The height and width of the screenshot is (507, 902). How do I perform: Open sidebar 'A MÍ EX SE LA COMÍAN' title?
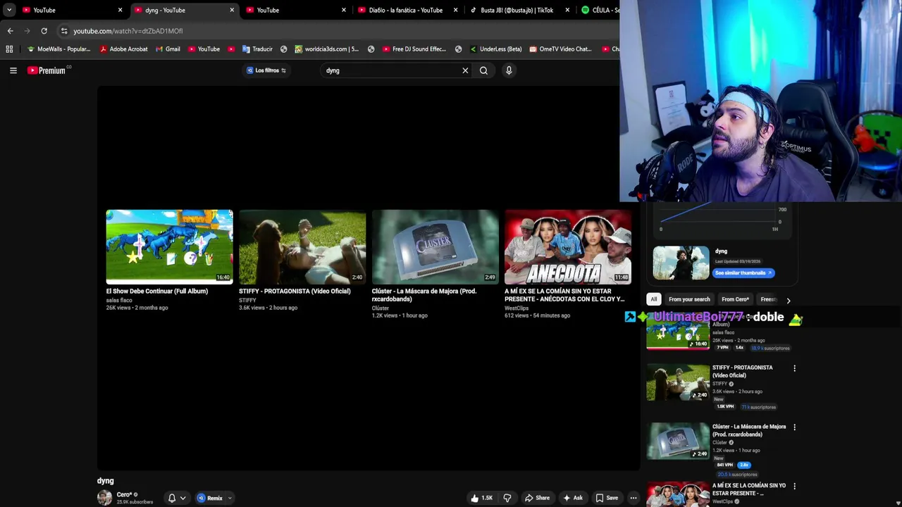[748, 489]
